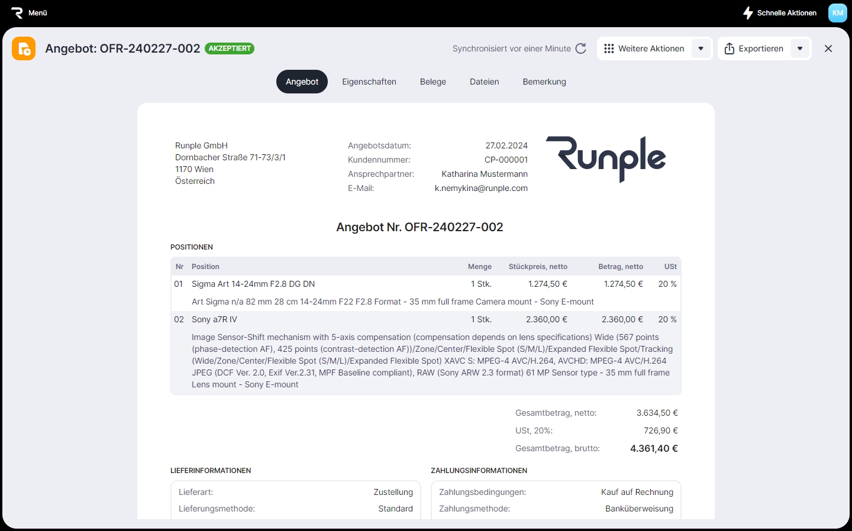Click the Runple logo icon in top bar
The width and height of the screenshot is (852, 531).
click(x=17, y=13)
